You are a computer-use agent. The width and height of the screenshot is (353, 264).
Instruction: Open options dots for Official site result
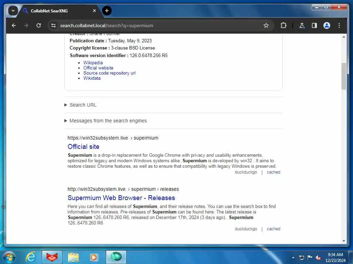point(262,173)
